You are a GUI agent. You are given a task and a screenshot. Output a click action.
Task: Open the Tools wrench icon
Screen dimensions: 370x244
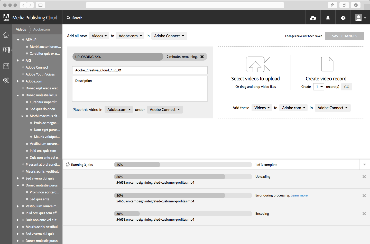[6, 80]
